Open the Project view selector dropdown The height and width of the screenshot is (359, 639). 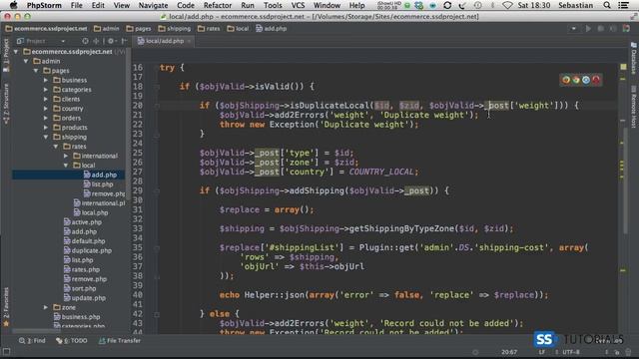pyautogui.click(x=41, y=41)
